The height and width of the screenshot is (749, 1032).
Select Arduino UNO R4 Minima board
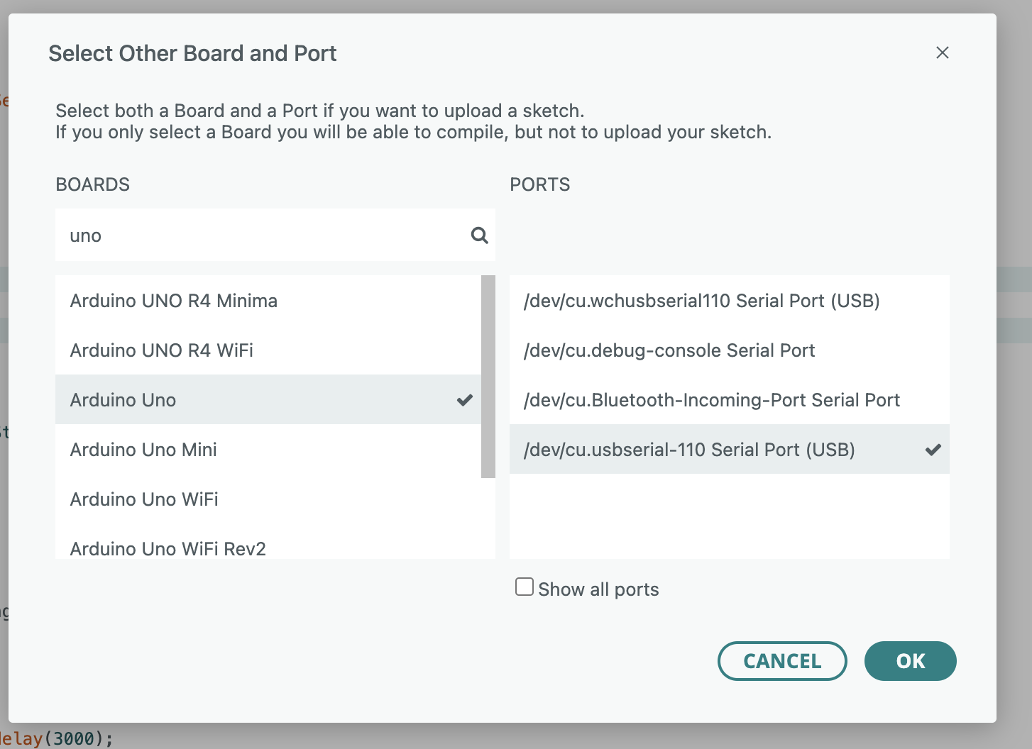[x=174, y=301]
